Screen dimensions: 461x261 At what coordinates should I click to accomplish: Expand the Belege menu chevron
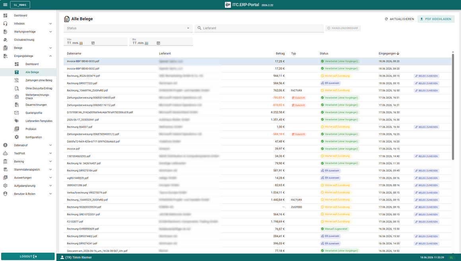click(x=50, y=48)
